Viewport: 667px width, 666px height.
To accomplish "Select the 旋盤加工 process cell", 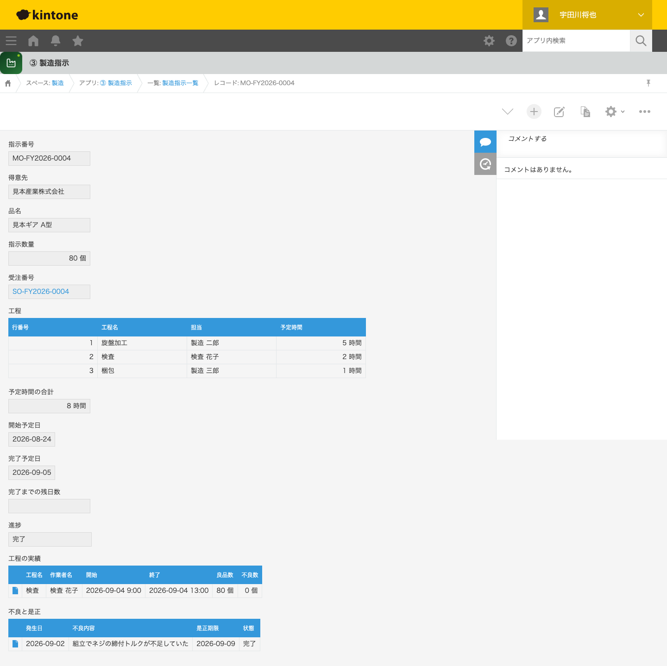I will pyautogui.click(x=142, y=343).
